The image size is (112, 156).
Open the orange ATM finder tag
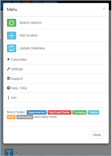point(11,117)
